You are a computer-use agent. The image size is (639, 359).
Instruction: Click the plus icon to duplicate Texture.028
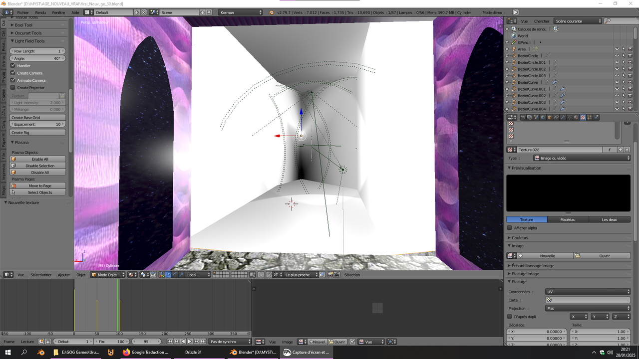point(621,150)
